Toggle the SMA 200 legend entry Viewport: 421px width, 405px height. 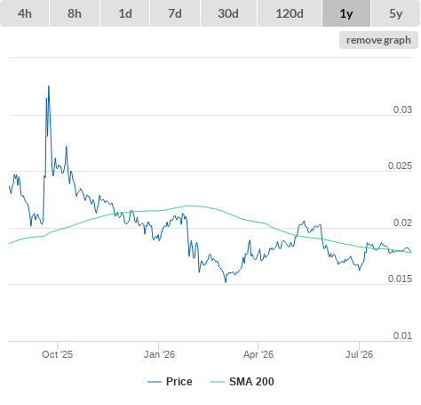[x=251, y=382]
